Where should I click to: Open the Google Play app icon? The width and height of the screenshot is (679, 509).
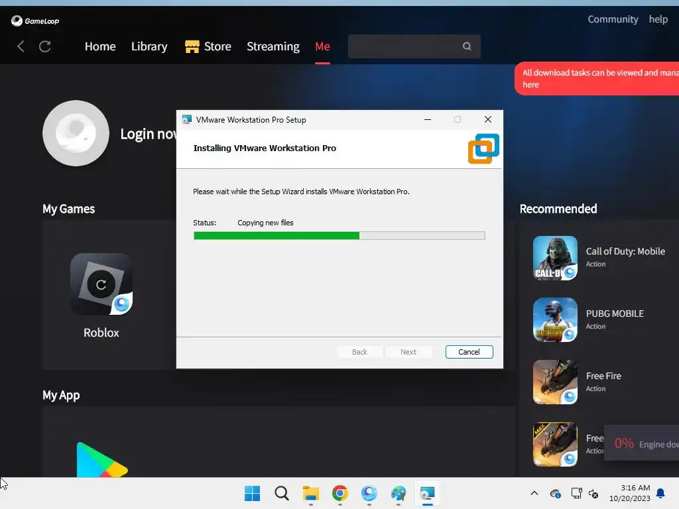pyautogui.click(x=102, y=460)
